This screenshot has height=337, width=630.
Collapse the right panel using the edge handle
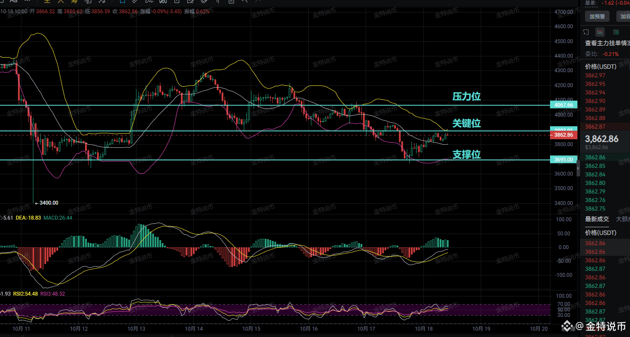pyautogui.click(x=578, y=168)
